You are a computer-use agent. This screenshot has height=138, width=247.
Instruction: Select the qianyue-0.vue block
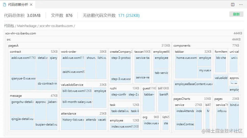point(23,82)
